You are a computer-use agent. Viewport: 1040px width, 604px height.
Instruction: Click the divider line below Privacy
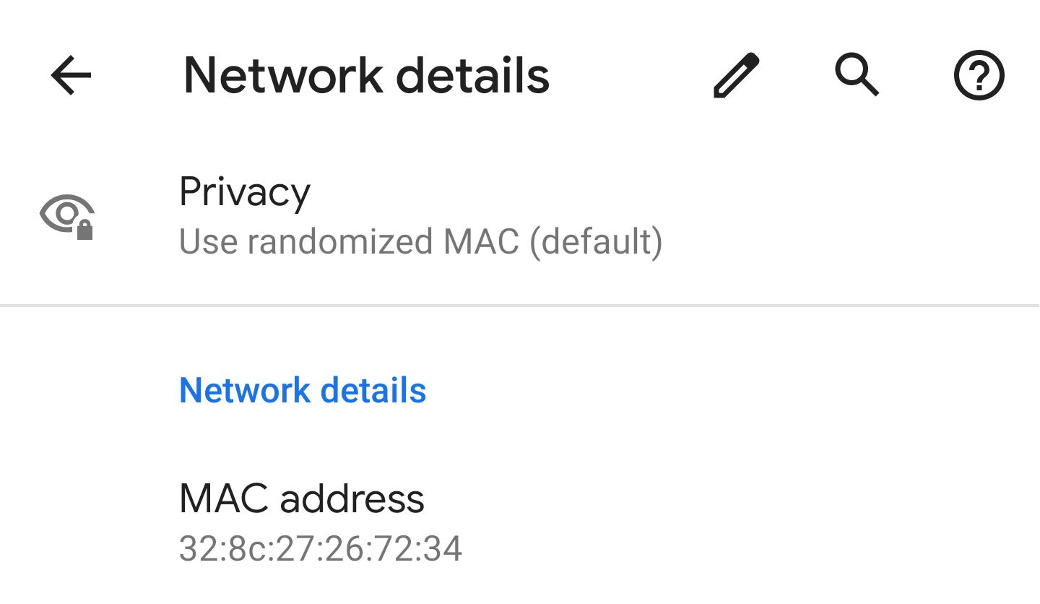point(520,306)
